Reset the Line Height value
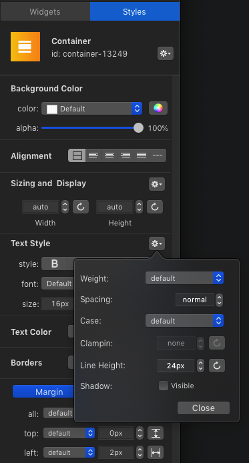 point(217,366)
